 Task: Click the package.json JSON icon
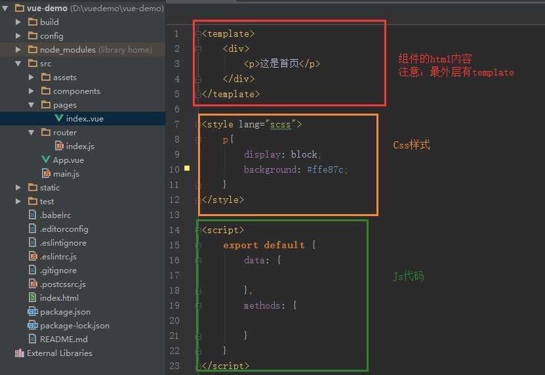[33, 312]
